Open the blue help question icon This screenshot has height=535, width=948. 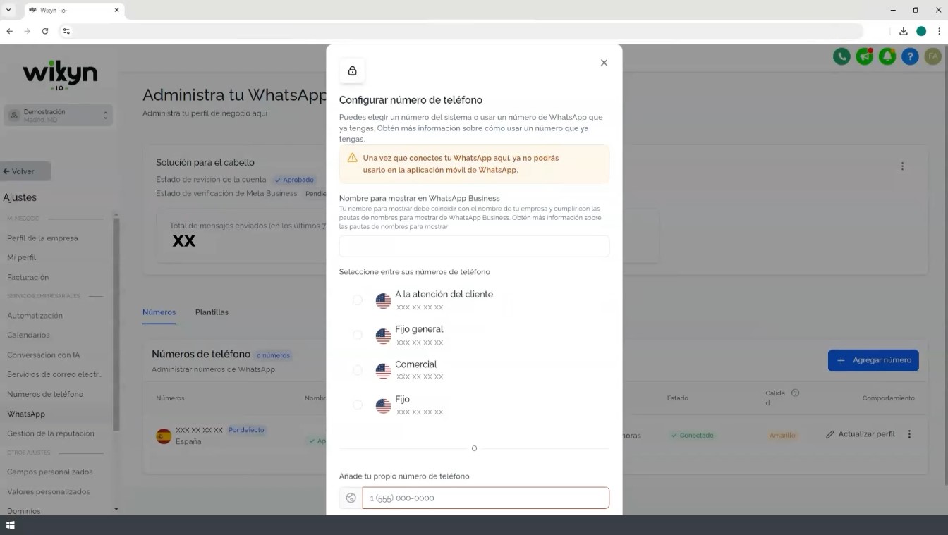point(910,56)
